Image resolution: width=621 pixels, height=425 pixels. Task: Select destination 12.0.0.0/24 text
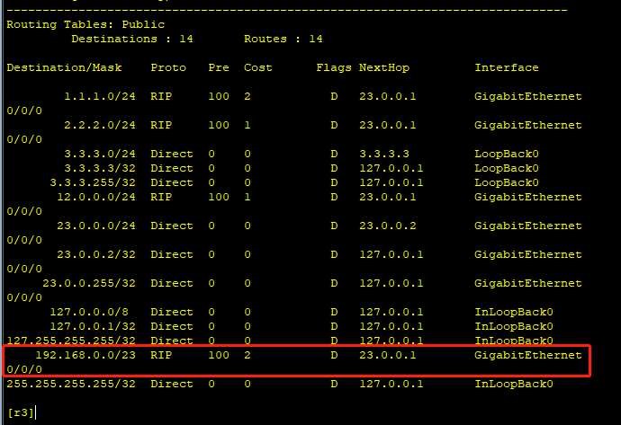coord(95,197)
